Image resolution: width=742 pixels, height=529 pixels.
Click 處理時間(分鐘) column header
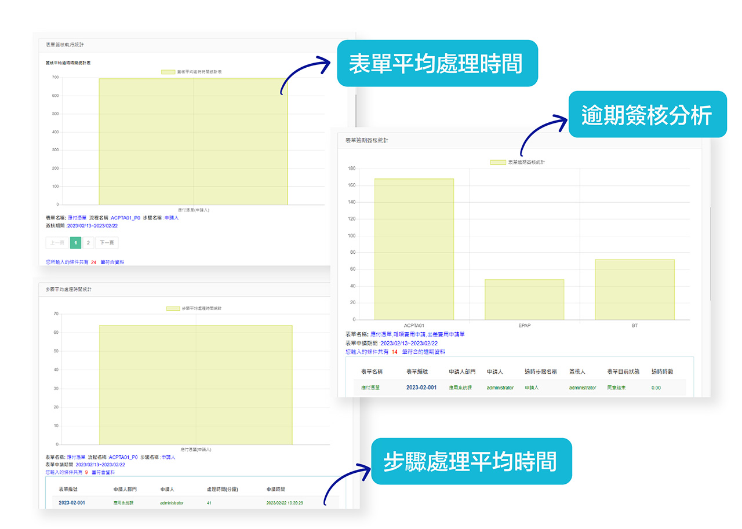(223, 489)
